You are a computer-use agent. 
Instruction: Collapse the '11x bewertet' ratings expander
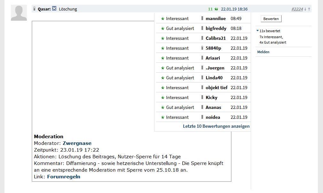point(257,31)
